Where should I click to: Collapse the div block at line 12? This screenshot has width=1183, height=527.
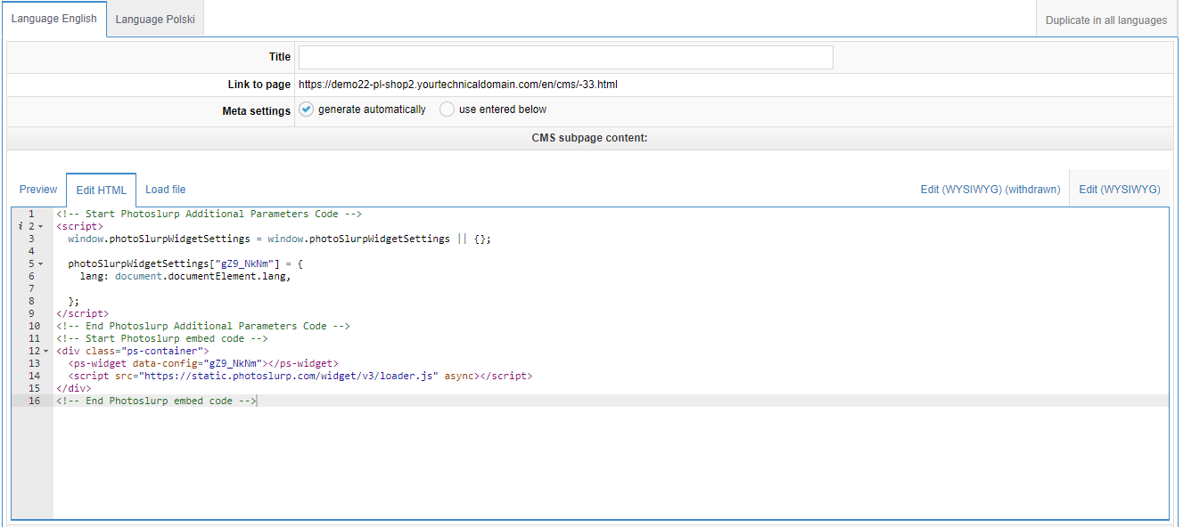[x=46, y=351]
